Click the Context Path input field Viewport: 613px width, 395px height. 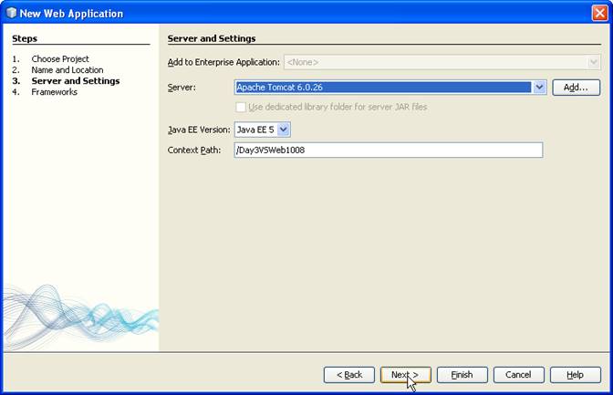pyautogui.click(x=389, y=151)
